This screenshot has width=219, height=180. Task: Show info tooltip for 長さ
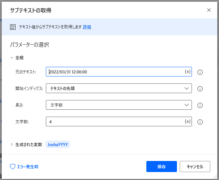point(200,105)
